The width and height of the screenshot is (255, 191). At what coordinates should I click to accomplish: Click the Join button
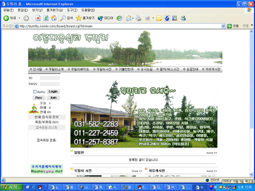tap(53, 98)
